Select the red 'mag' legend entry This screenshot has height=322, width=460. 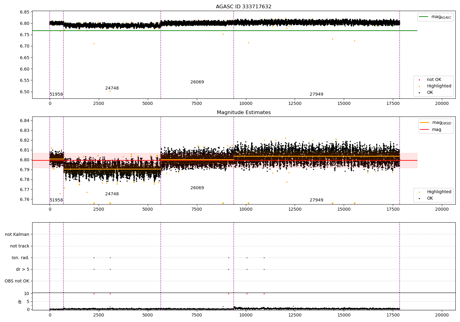point(431,130)
